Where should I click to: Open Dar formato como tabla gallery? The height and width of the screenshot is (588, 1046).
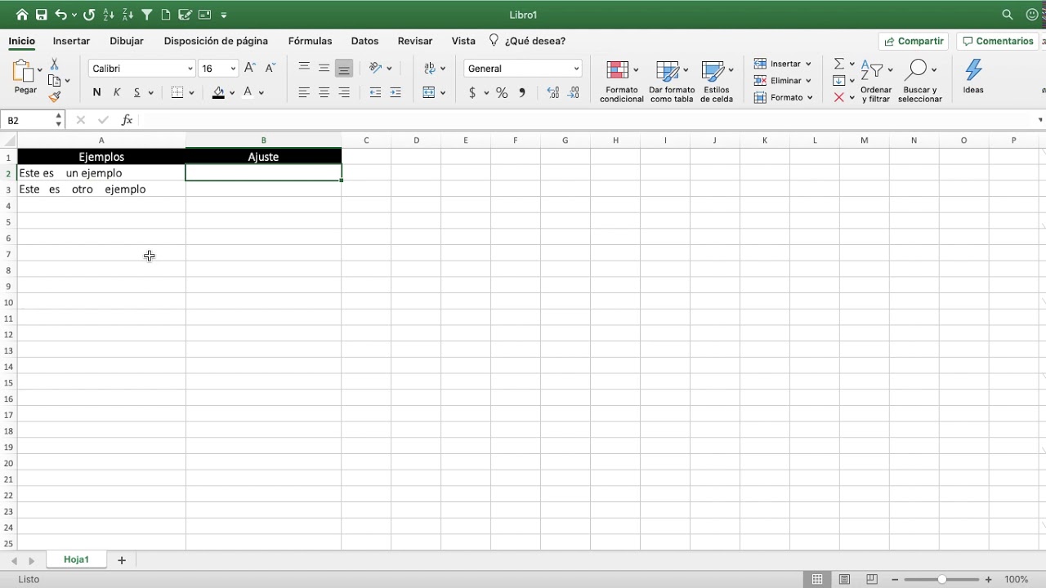tap(672, 81)
